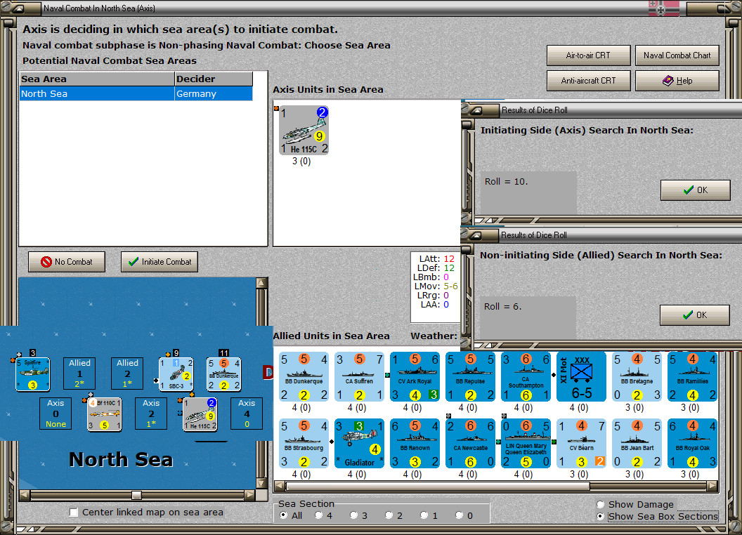Open the Naval Combat Chart

coord(677,55)
